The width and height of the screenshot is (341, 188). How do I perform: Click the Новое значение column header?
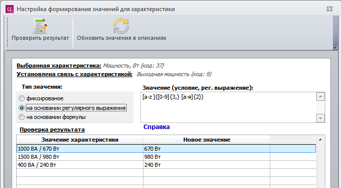(x=207, y=140)
